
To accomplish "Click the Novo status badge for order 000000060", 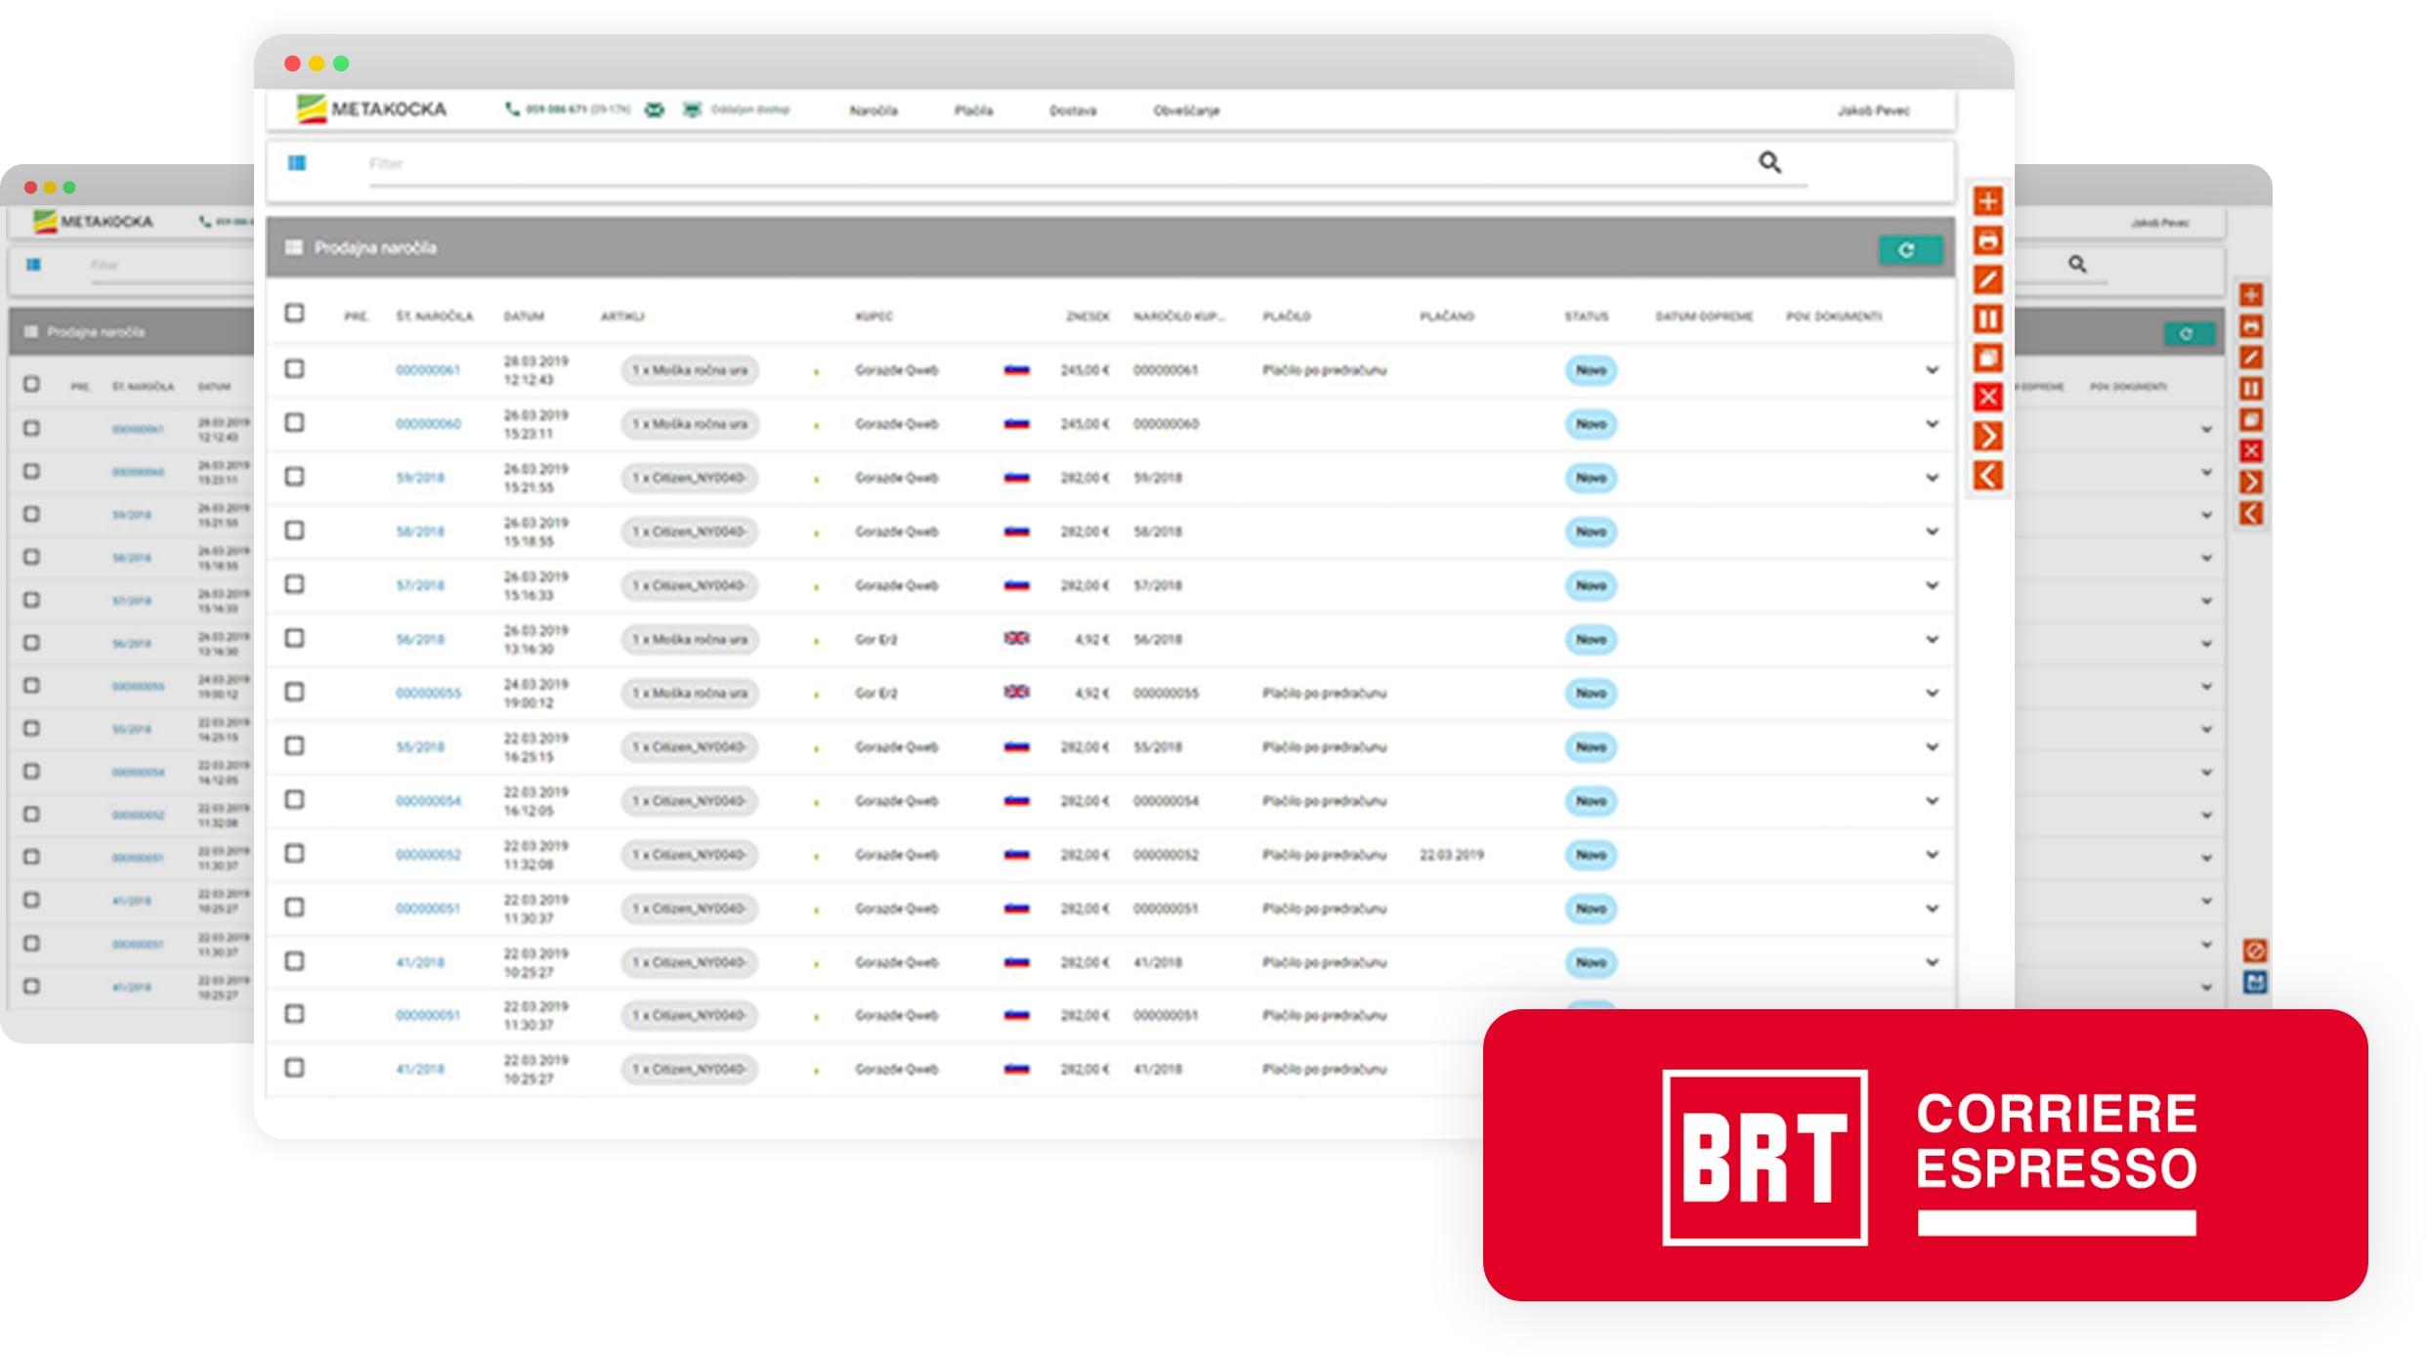I will pos(1591,424).
